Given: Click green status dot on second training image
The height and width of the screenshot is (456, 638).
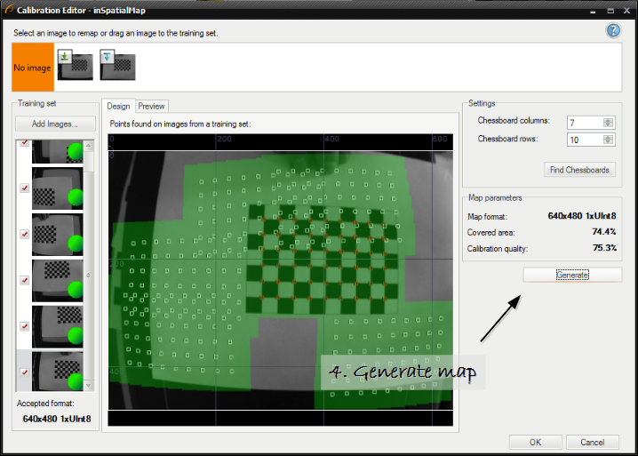Looking at the screenshot, I should 76,196.
